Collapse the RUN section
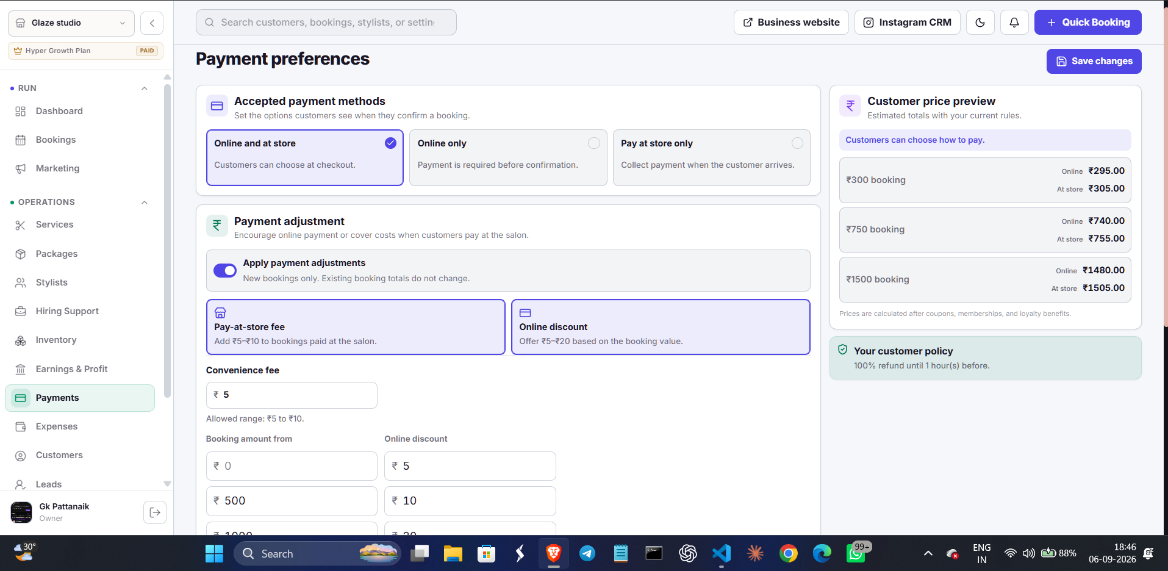The width and height of the screenshot is (1168, 571). pos(145,88)
